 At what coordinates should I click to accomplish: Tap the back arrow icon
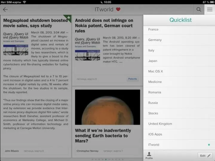coord(5,10)
